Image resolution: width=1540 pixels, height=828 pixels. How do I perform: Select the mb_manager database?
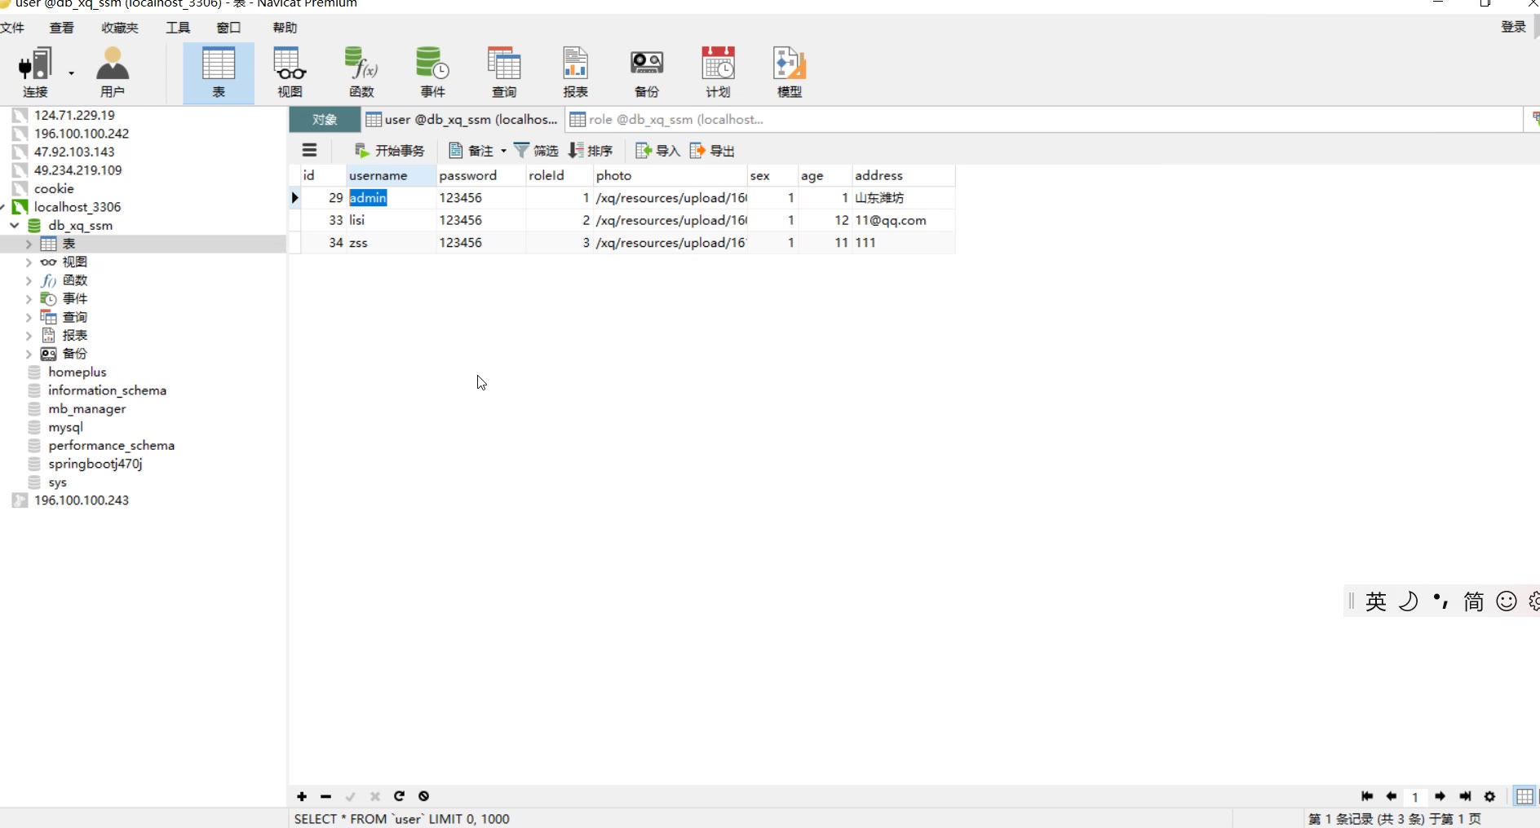[86, 408]
